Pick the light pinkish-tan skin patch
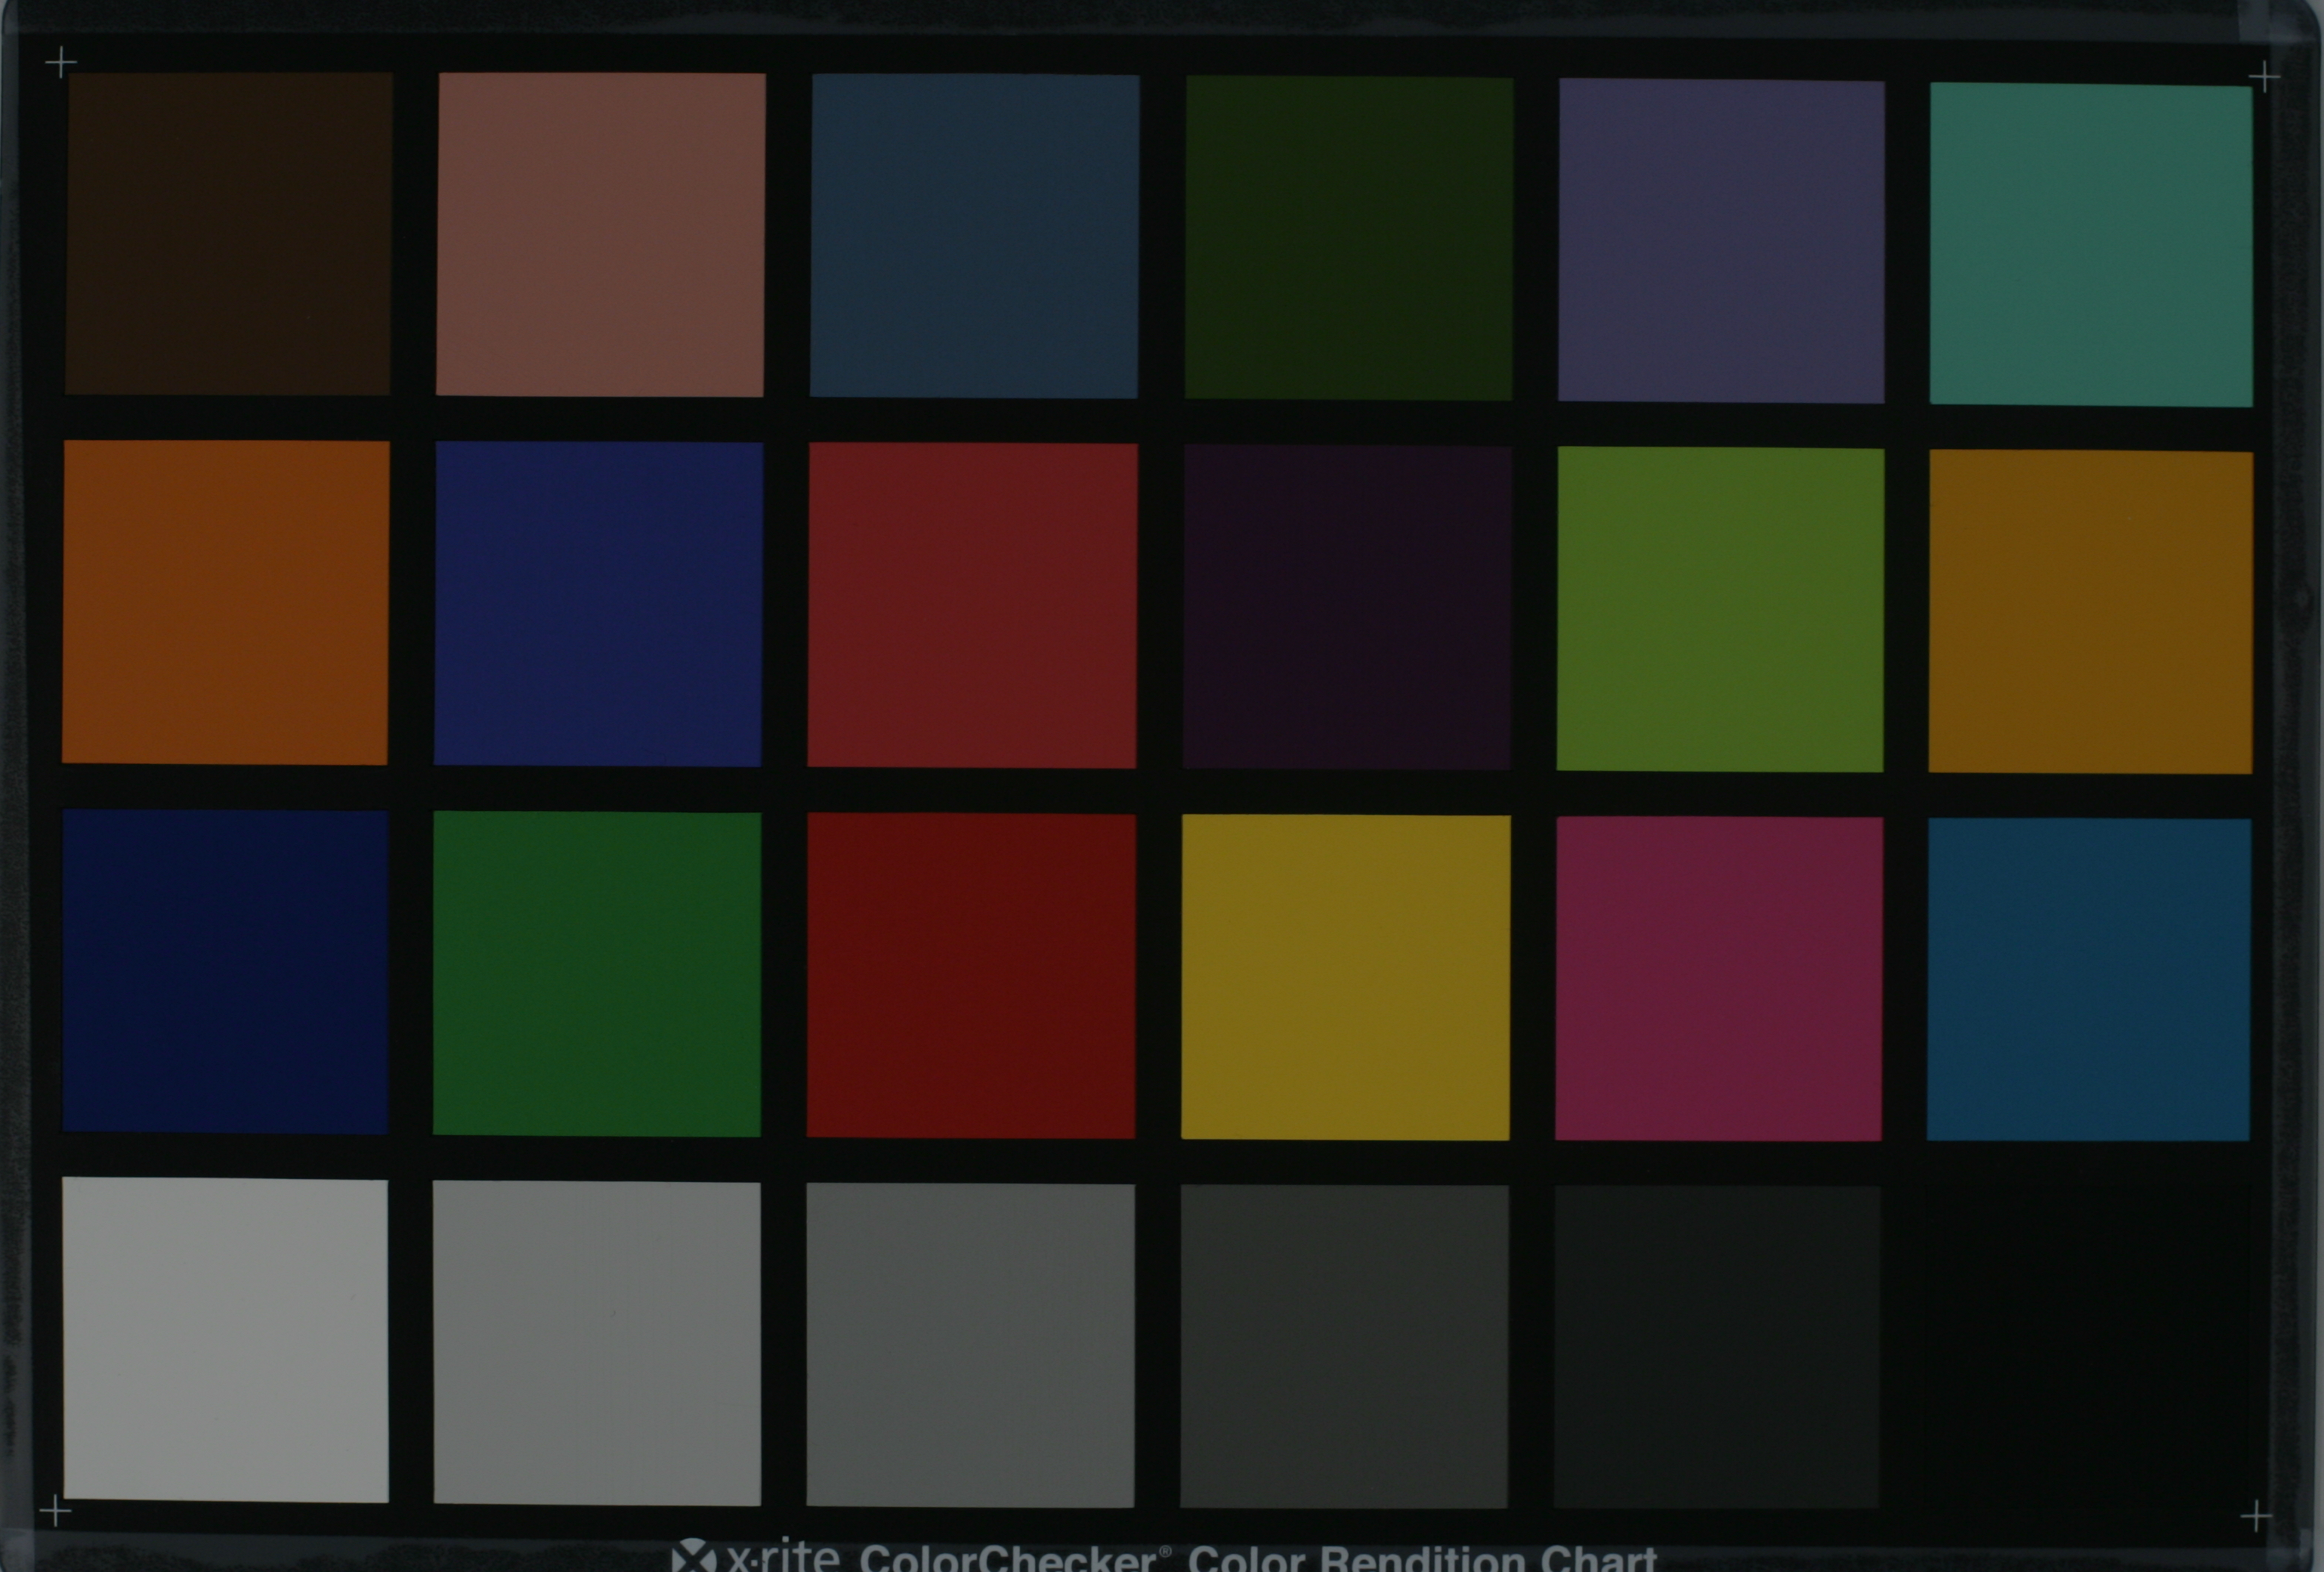Screen dimensions: 2324x1572 click(600, 234)
